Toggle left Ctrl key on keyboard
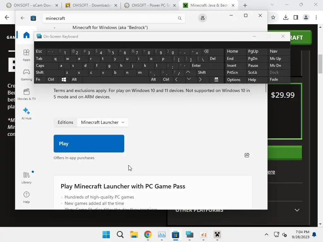The height and width of the screenshot is (242, 323). (x=52, y=80)
